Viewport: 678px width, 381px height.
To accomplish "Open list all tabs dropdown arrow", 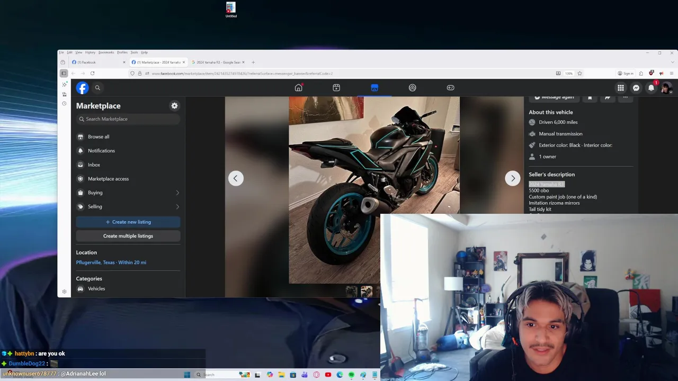I will point(673,62).
